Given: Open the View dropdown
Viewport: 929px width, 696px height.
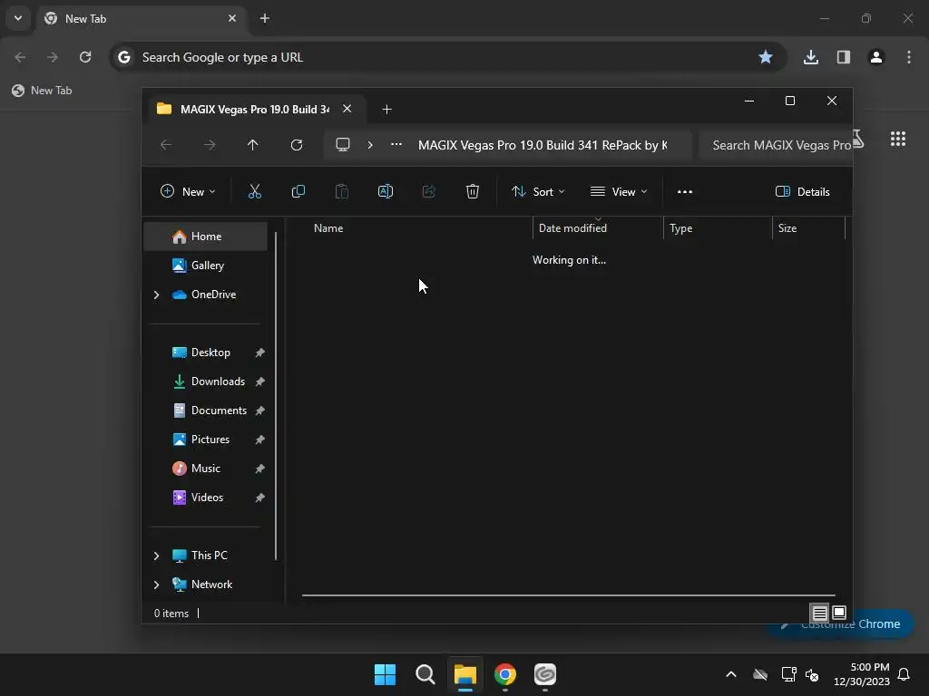Looking at the screenshot, I should coord(619,191).
